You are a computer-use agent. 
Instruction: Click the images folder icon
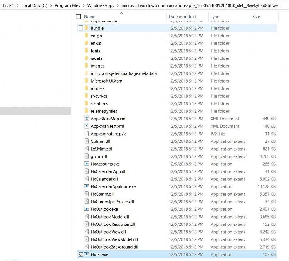pyautogui.click(x=86, y=66)
